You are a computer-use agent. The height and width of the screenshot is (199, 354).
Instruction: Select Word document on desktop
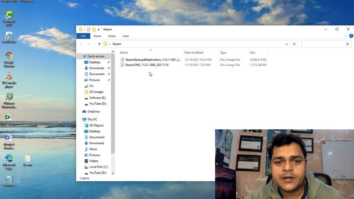pos(9,142)
